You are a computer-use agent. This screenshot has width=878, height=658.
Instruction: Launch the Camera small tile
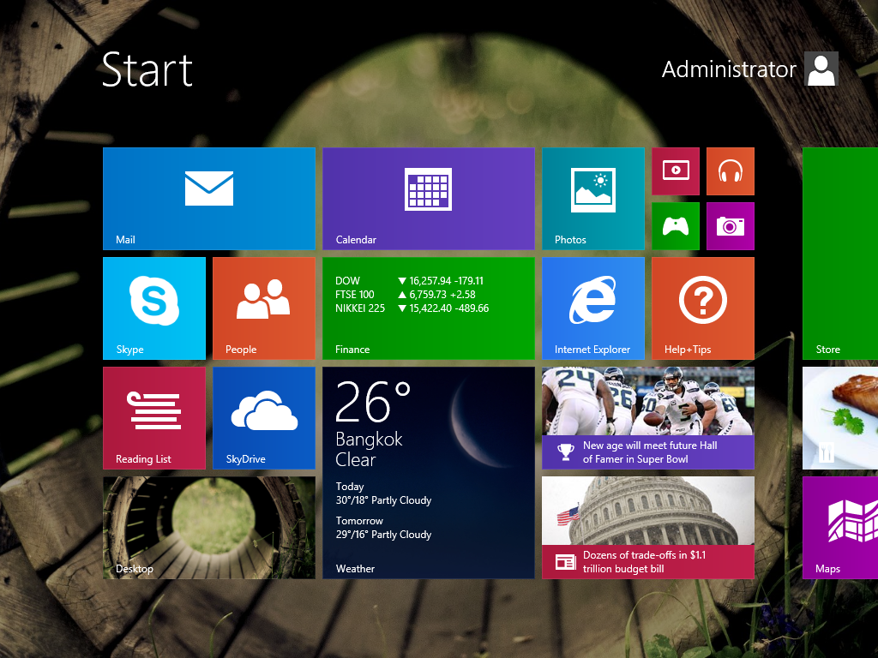click(x=731, y=226)
